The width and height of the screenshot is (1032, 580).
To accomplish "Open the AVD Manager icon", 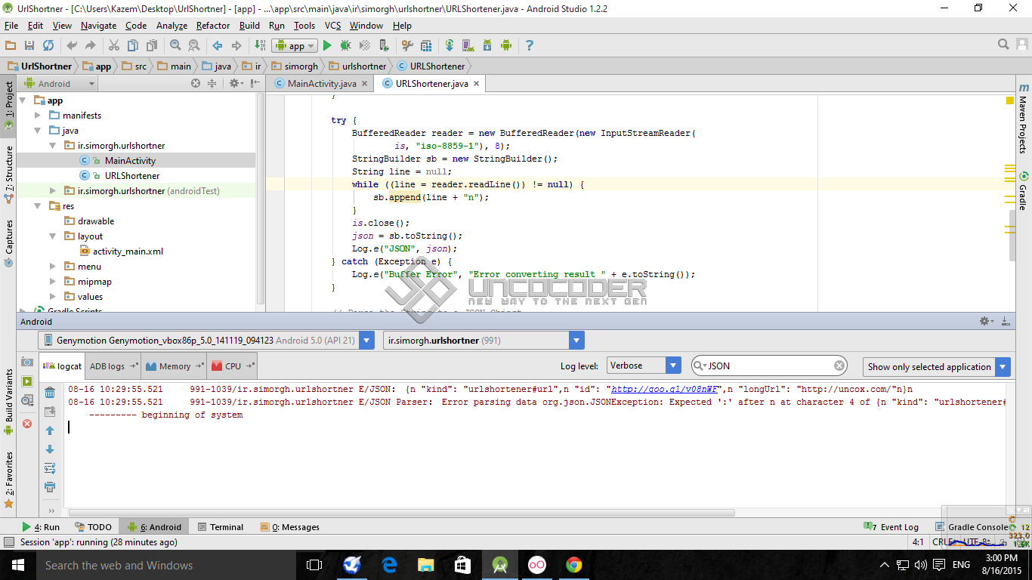I will click(x=468, y=45).
